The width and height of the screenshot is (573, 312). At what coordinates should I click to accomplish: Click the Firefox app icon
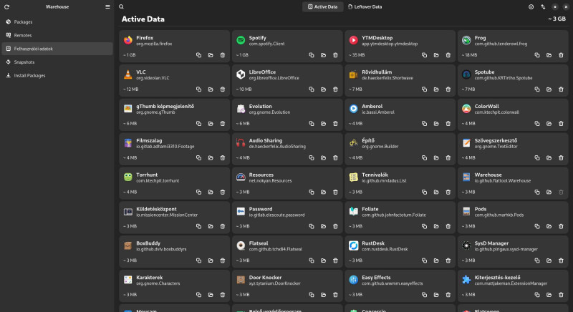point(128,40)
